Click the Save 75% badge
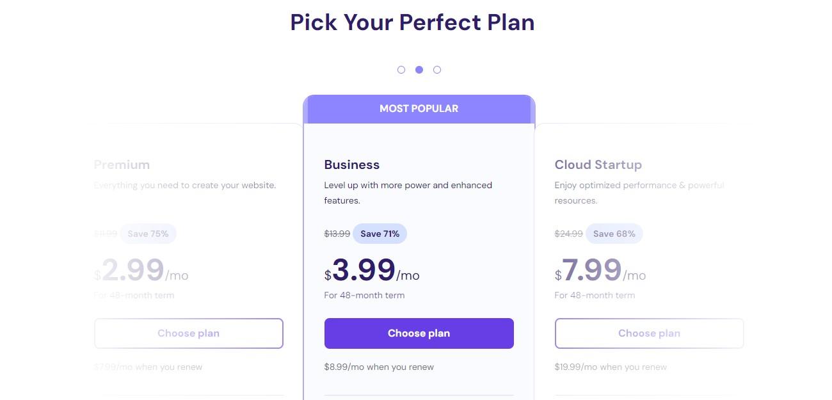The image size is (832, 400). click(x=148, y=234)
